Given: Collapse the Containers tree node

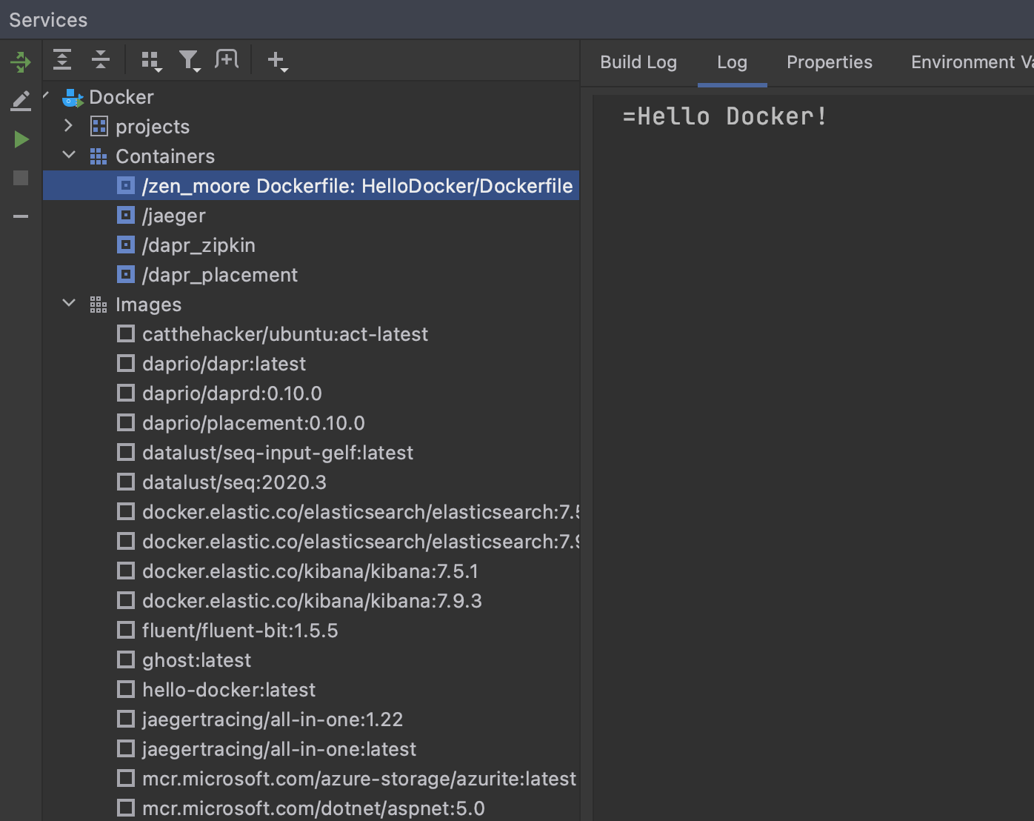Looking at the screenshot, I should click(x=69, y=156).
